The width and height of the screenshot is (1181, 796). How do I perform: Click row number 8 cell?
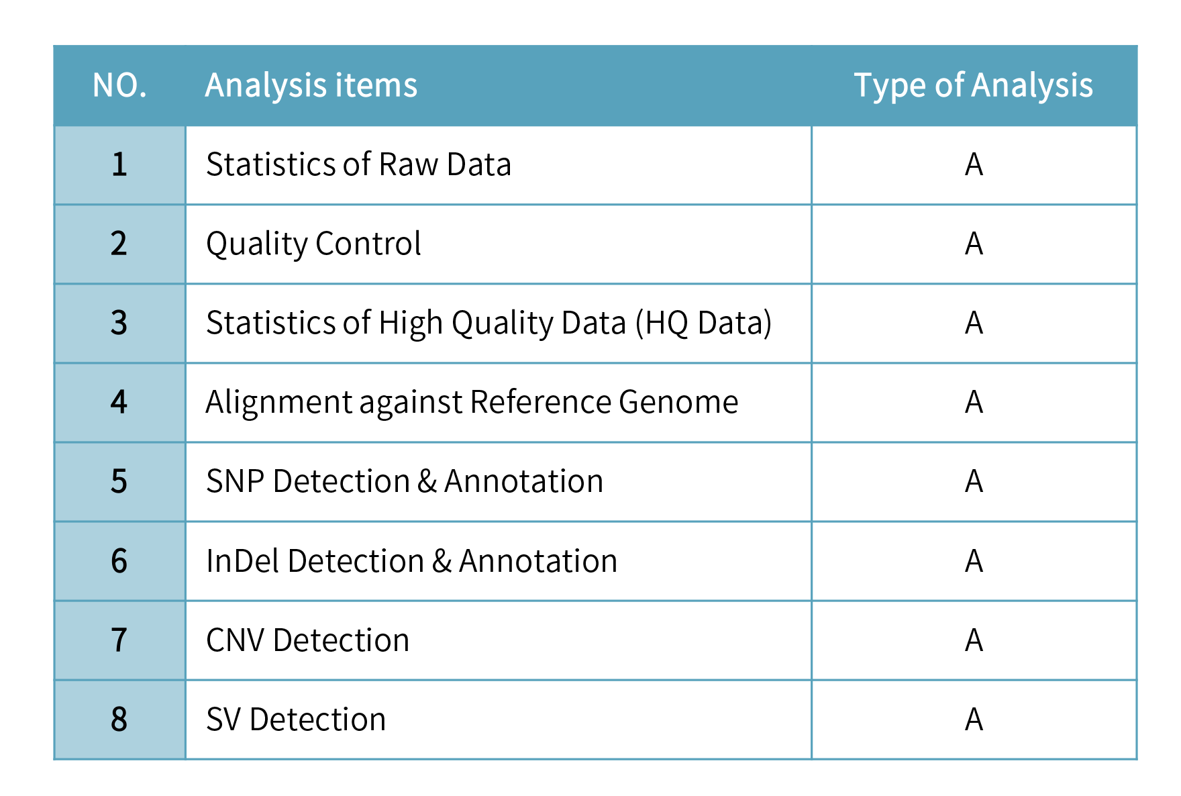coord(119,719)
